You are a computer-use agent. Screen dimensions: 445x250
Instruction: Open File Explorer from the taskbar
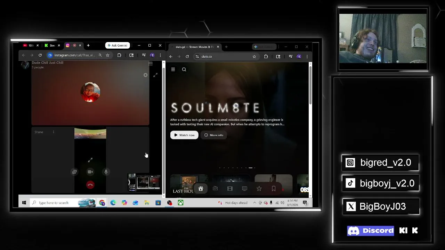point(147,203)
